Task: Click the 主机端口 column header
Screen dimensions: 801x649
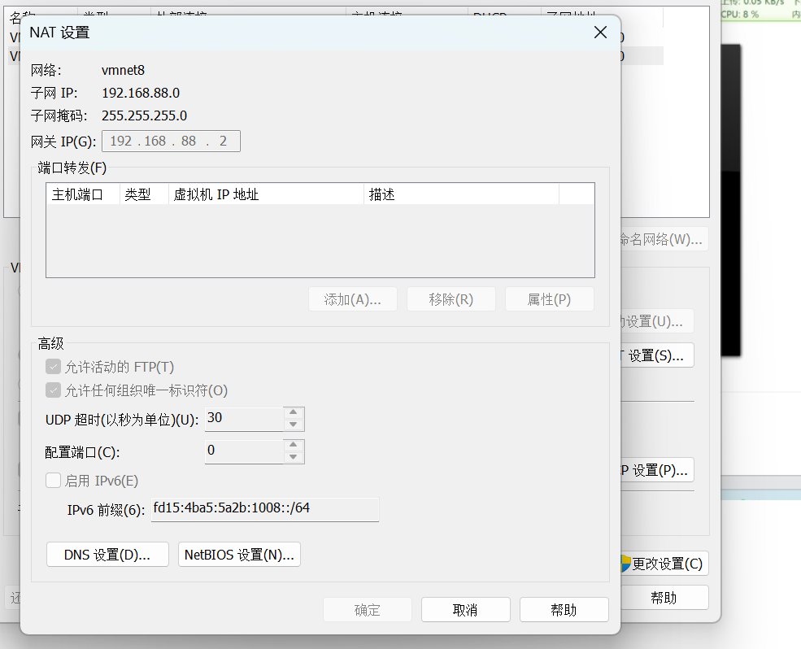Action: pos(83,194)
